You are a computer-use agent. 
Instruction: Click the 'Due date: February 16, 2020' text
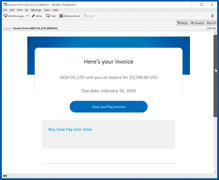pos(108,91)
